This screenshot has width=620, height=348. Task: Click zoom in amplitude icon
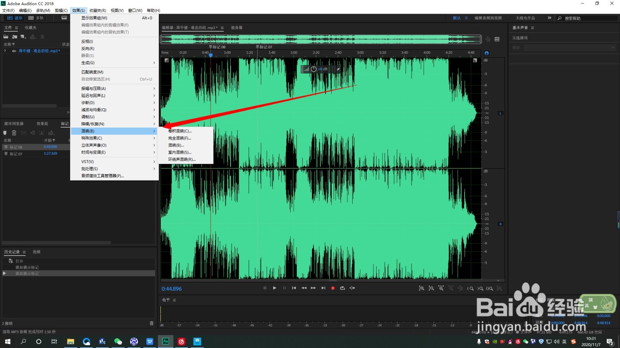click(422, 288)
